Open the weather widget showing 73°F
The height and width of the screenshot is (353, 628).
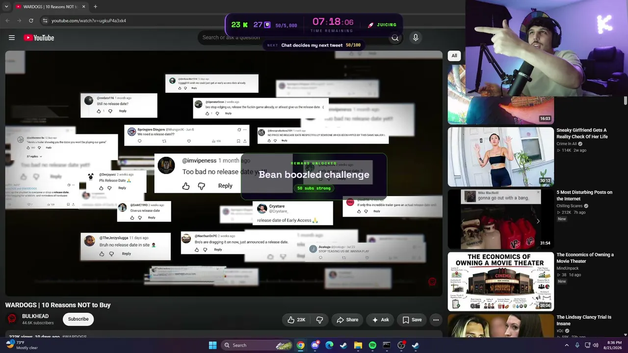click(x=21, y=345)
